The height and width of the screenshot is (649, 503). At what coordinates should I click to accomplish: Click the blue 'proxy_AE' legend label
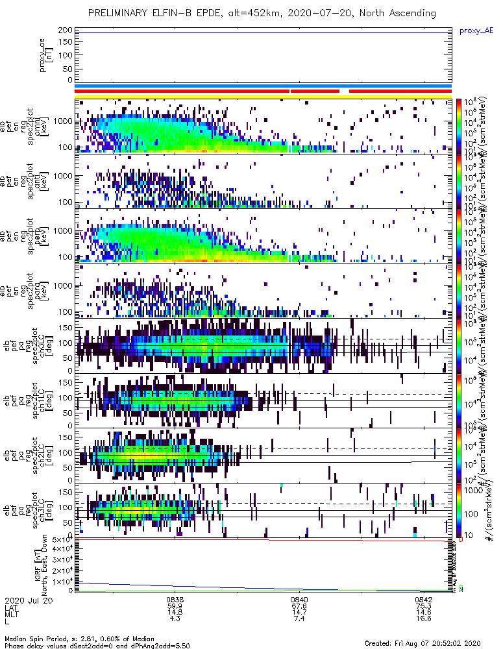coord(476,31)
